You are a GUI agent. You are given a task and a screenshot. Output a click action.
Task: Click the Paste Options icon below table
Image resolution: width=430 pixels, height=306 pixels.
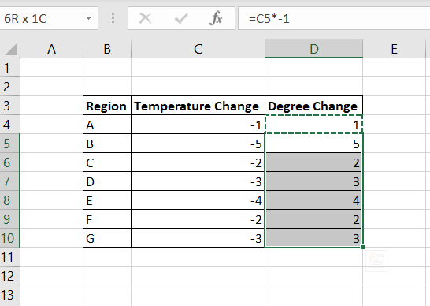click(x=376, y=261)
